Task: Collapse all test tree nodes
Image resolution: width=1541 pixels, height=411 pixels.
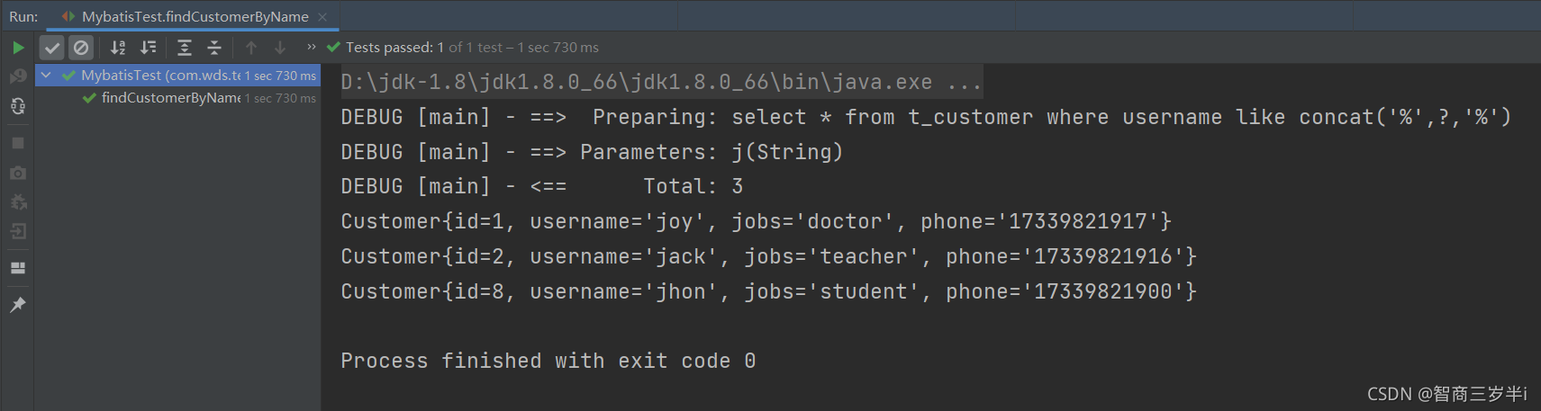Action: click(x=214, y=48)
